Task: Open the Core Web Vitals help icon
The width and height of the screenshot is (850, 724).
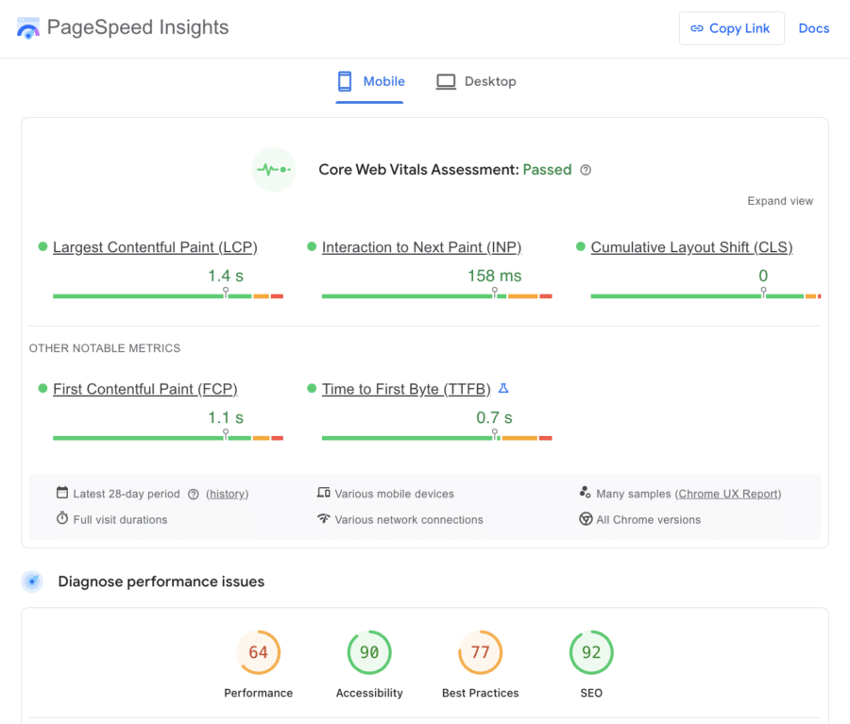Action: [x=586, y=170]
